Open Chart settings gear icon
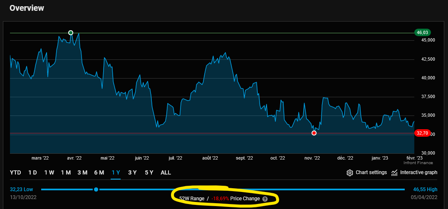 point(350,172)
